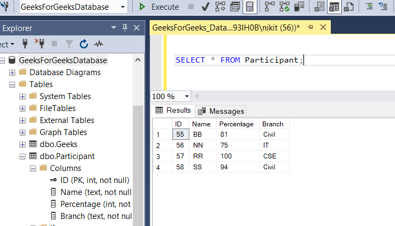Screen dimensions: 395x226
Task: Click the Stop icon in Object Explorer toolbar
Action: tap(54, 44)
